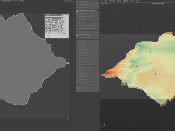
Task: Select the Cycle UV CW command
Action: (x=87, y=79)
